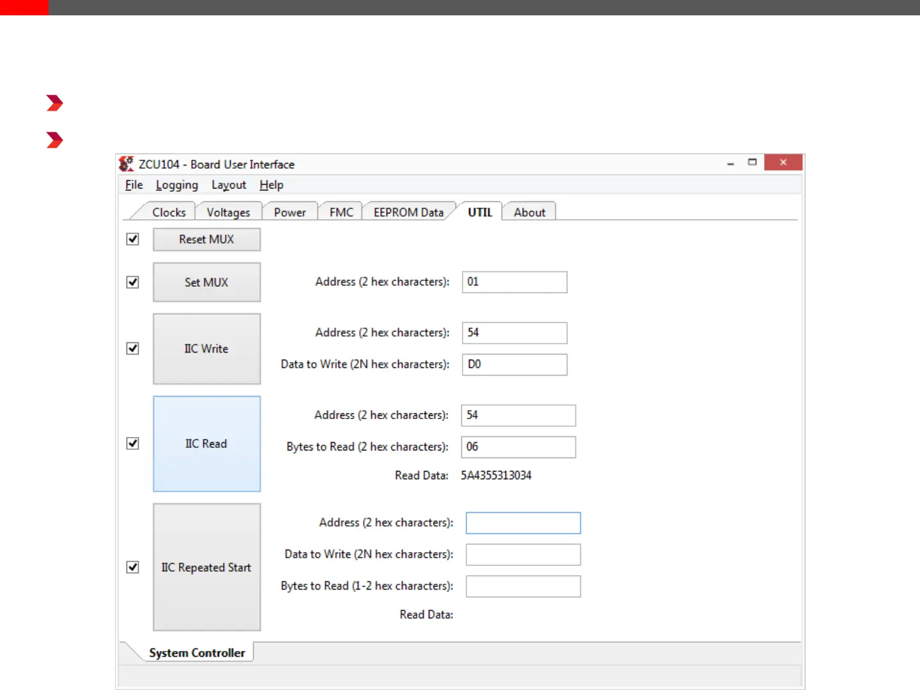Click the IIC Write data field containing D0
The width and height of the screenshot is (920, 690).
[514, 365]
